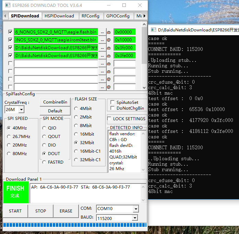Choose DIO SPI mode

(x=44, y=145)
